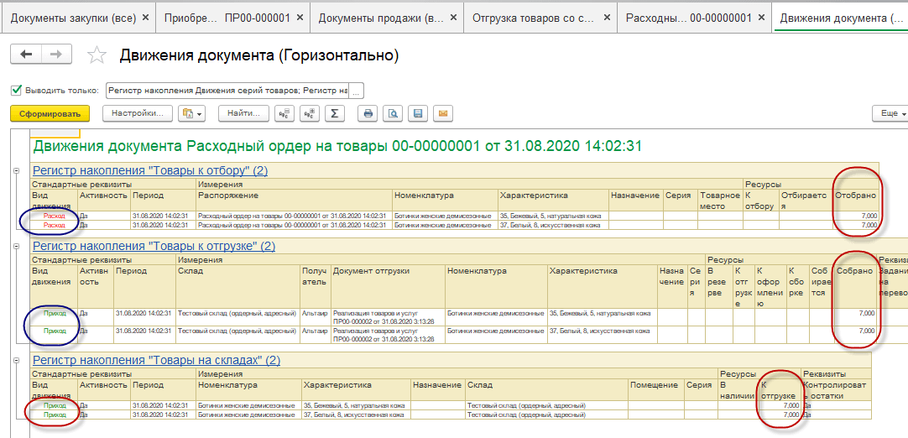
Task: Click the Сформировать button
Action: 50,113
